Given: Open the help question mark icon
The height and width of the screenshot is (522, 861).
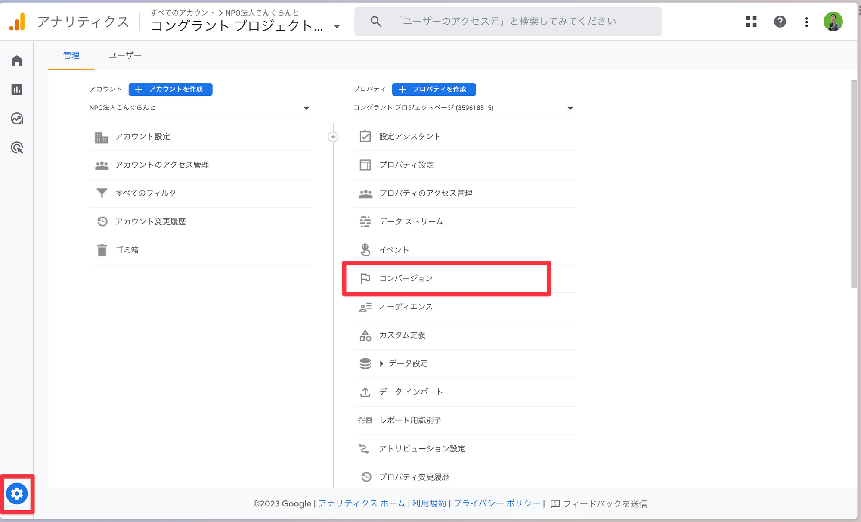Looking at the screenshot, I should point(780,22).
